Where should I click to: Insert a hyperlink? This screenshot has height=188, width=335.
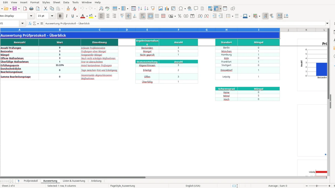[190, 9]
